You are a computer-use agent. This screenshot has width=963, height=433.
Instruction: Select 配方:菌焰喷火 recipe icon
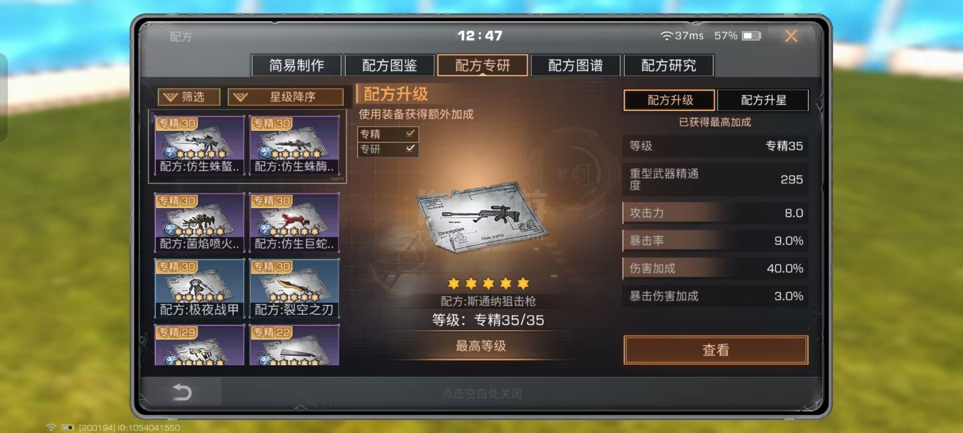(200, 222)
